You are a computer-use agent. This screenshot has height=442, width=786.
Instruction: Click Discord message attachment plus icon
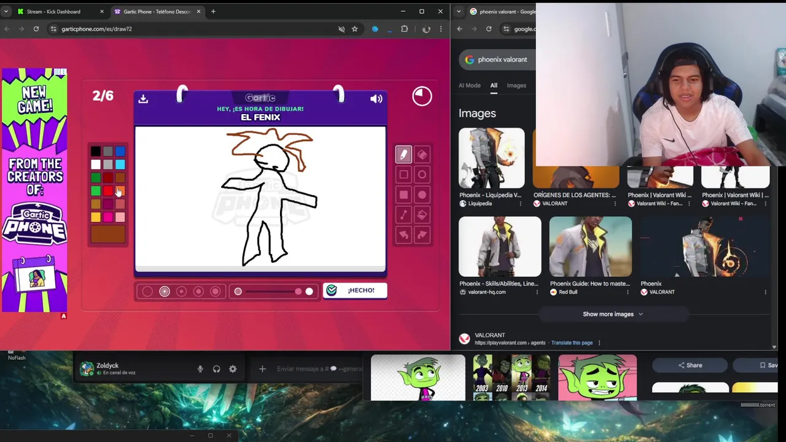click(x=262, y=369)
